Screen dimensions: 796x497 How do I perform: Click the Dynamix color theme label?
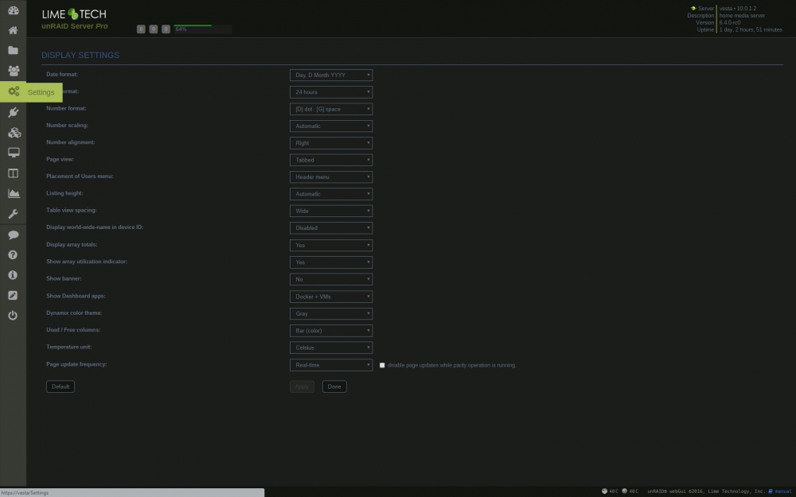pyautogui.click(x=74, y=313)
